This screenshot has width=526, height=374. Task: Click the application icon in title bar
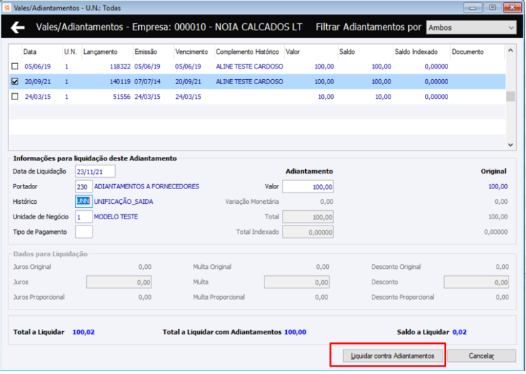tap(7, 8)
